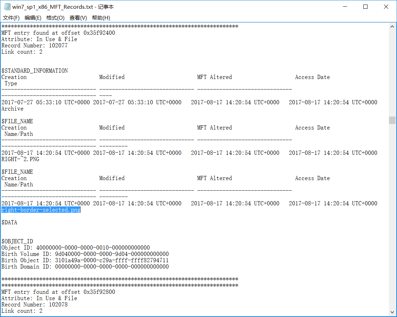Open the 文件(F) File menu
The image size is (397, 317).
[11, 18]
